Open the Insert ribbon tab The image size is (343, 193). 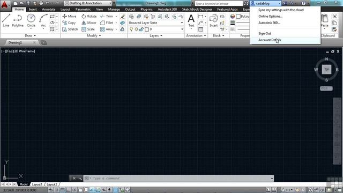point(33,10)
